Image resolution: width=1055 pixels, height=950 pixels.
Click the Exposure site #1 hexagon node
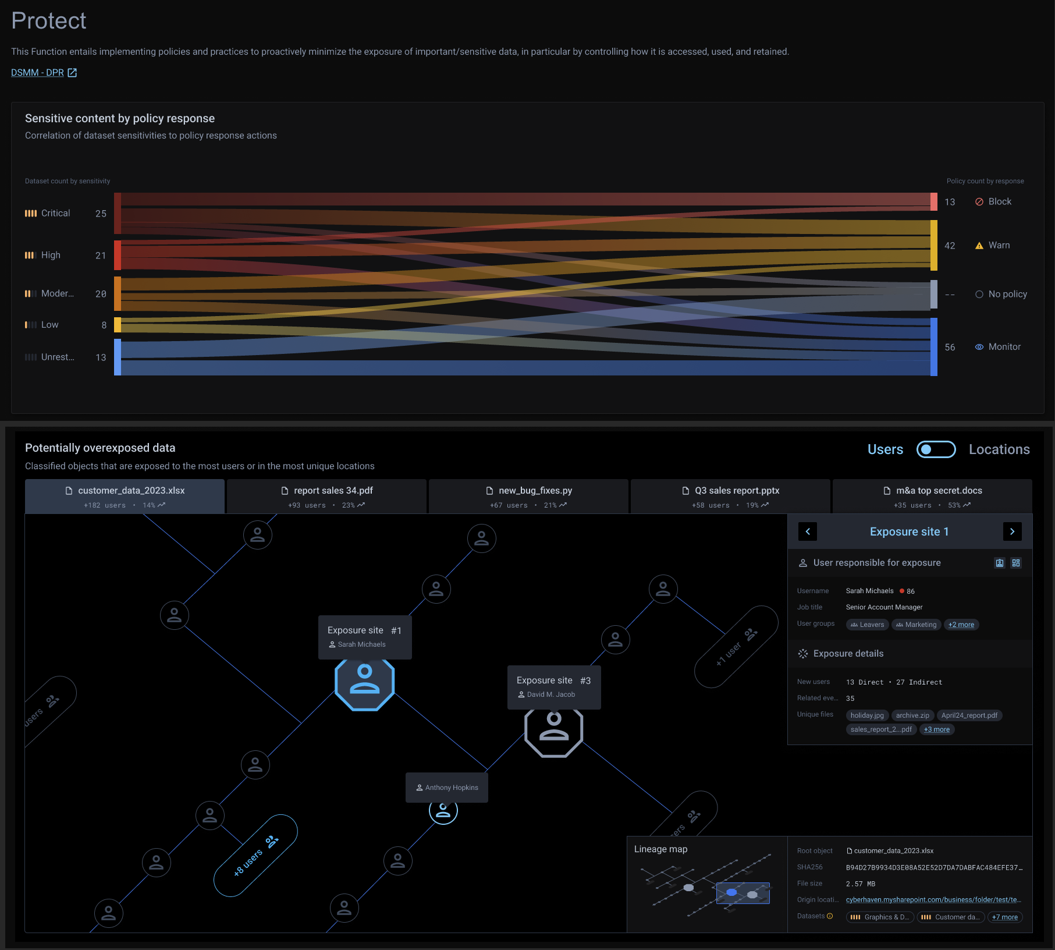pos(365,682)
